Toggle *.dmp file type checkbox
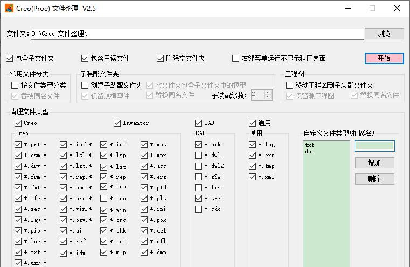Image resolution: width=410 pixels, height=267 pixels. 144,252
